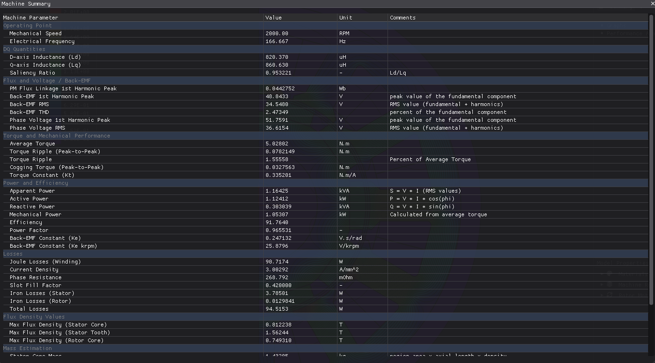Click the Iron Losses (Rotor) row label
The height and width of the screenshot is (363, 655).
pyautogui.click(x=40, y=301)
